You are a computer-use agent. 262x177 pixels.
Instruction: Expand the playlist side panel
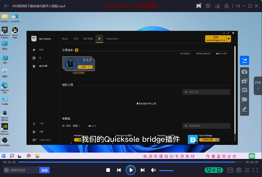coord(258,86)
